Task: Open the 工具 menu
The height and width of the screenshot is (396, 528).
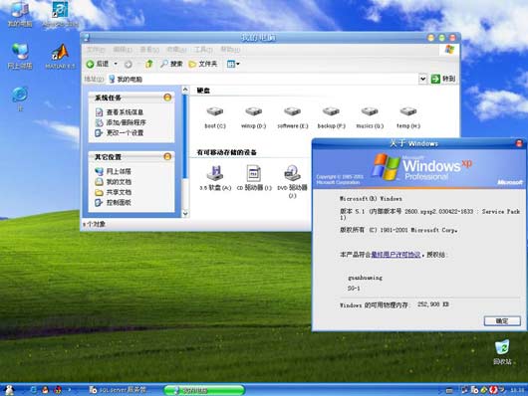Action: coord(203,50)
